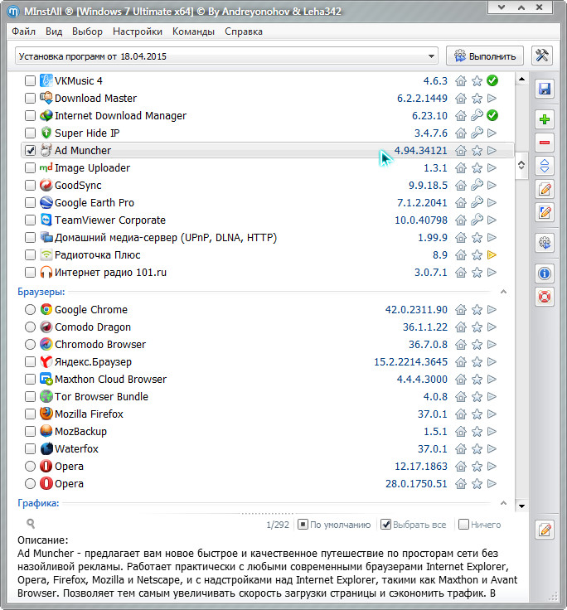567x610 pixels.
Task: Click key icon for GoodSync
Action: (477, 185)
